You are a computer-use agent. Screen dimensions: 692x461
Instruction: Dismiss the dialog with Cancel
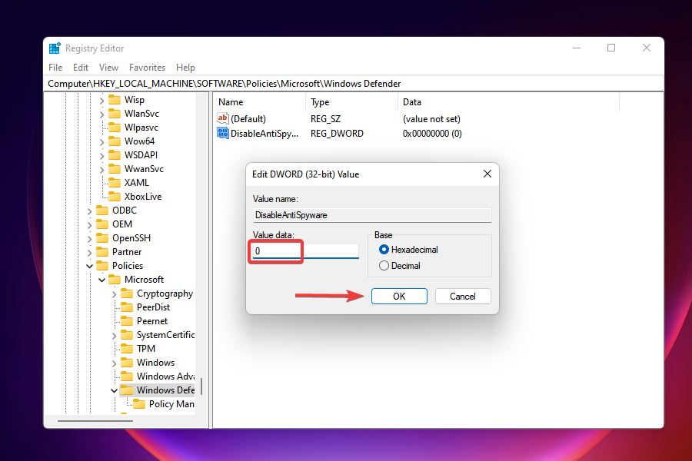click(x=463, y=296)
